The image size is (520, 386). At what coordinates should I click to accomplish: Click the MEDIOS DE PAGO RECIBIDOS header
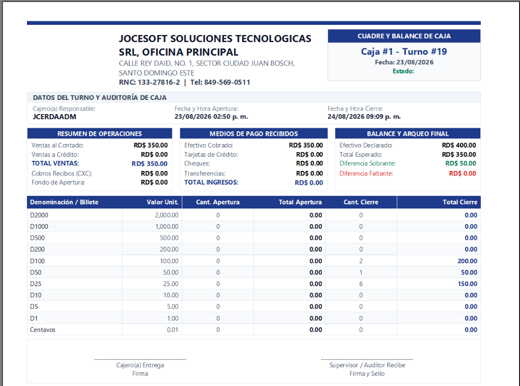click(x=254, y=133)
